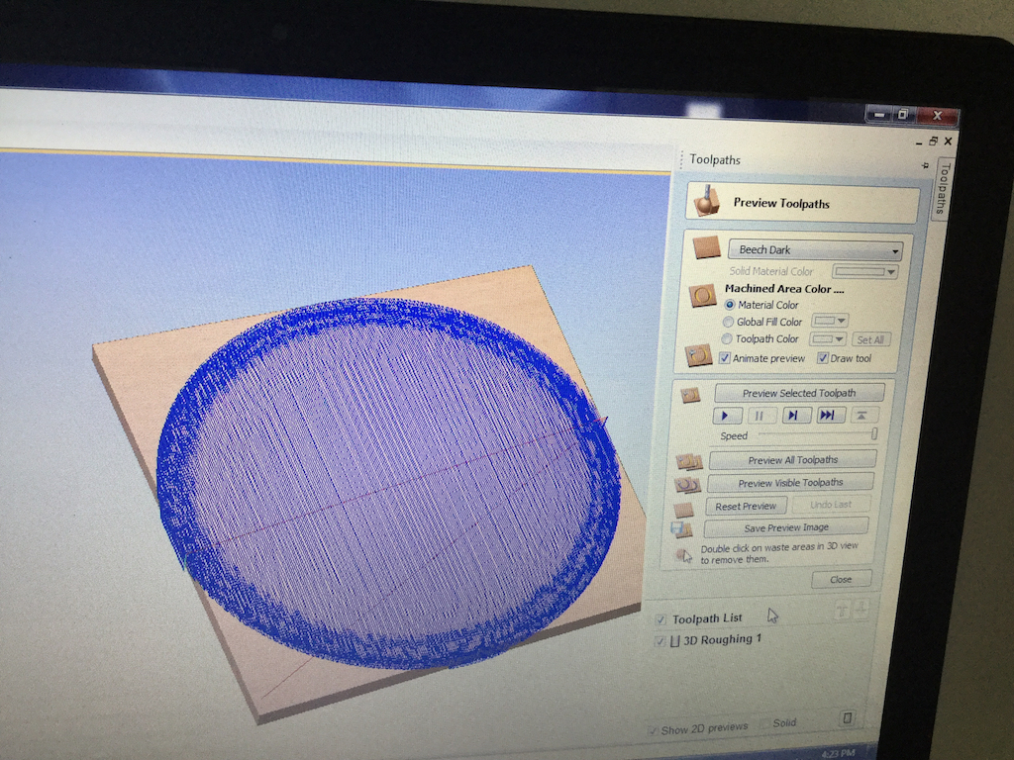
Task: Open the Global Fill Color swatch dropdown
Action: click(x=831, y=321)
